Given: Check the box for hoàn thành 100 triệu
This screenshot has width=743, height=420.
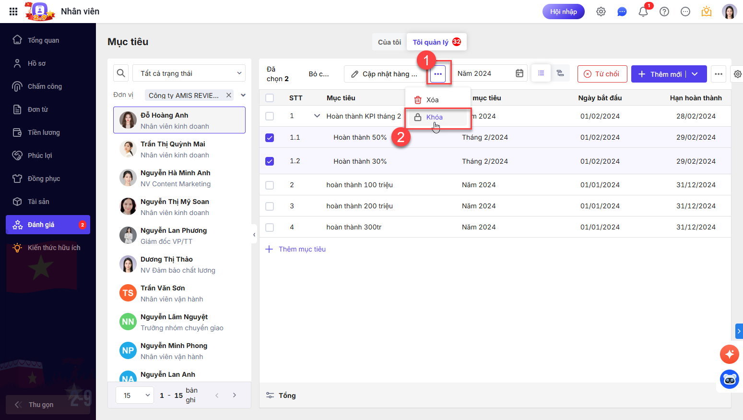Looking at the screenshot, I should click(270, 185).
